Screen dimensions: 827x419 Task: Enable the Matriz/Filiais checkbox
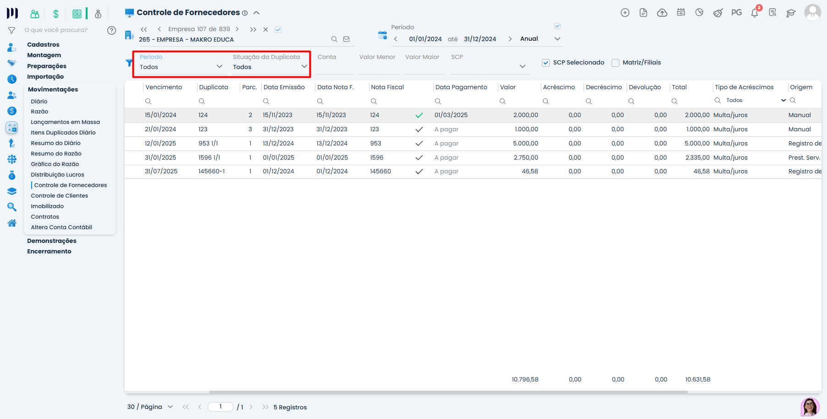tap(615, 63)
